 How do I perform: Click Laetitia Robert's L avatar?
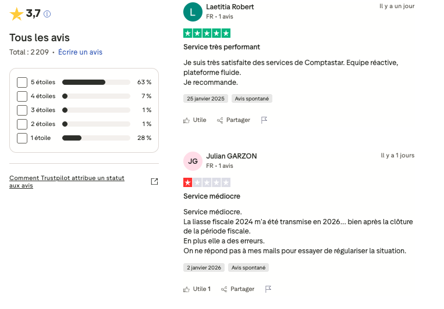[x=193, y=12]
